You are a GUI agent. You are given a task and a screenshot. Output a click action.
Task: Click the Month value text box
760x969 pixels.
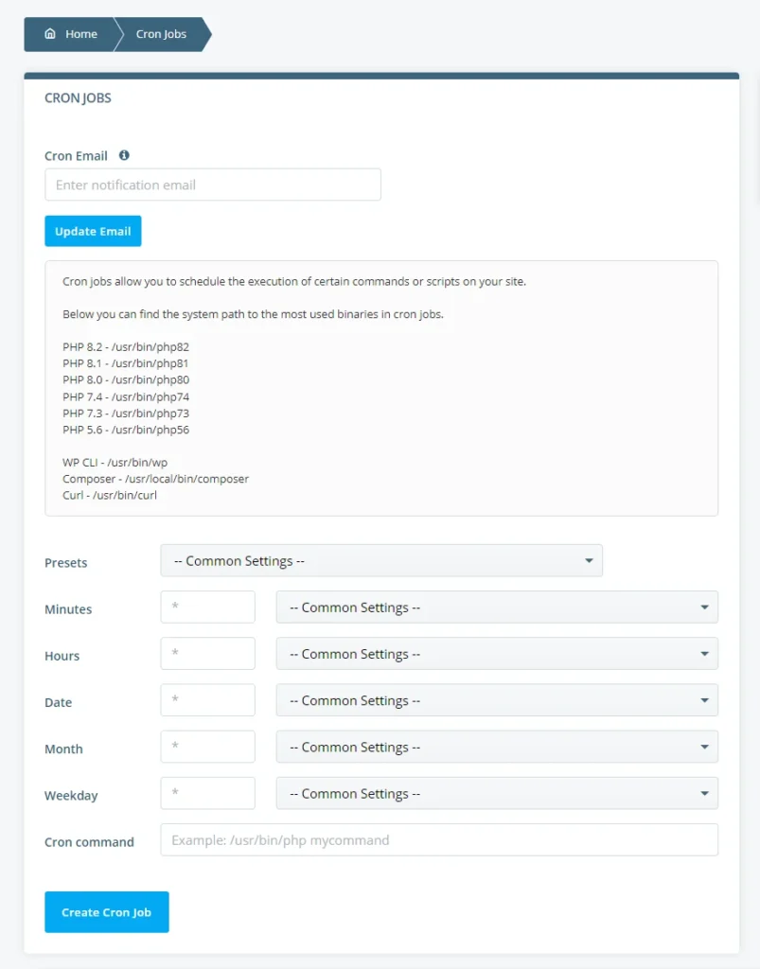[x=208, y=747]
